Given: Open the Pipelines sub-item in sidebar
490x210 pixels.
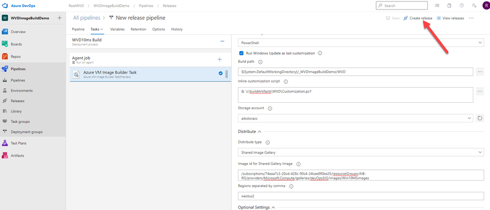Looking at the screenshot, I should pos(18,80).
